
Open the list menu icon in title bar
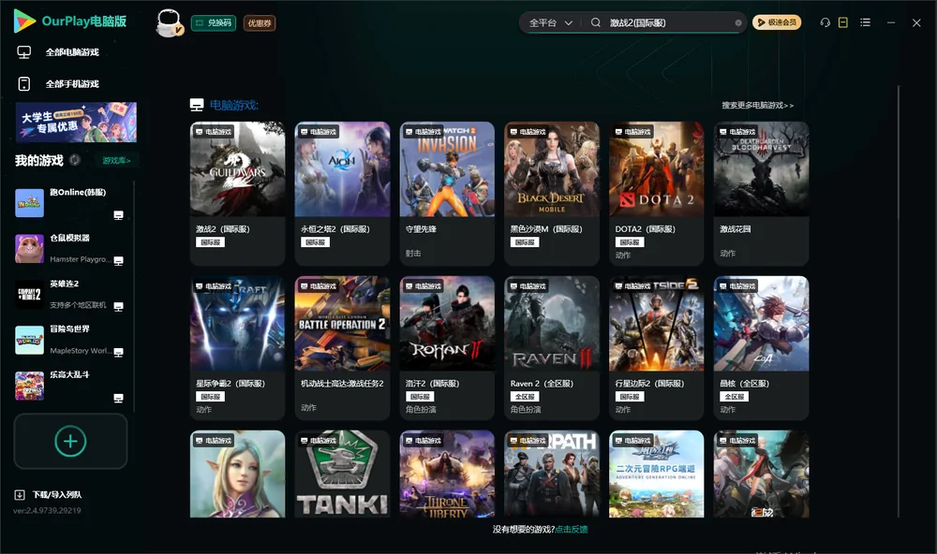pos(865,22)
